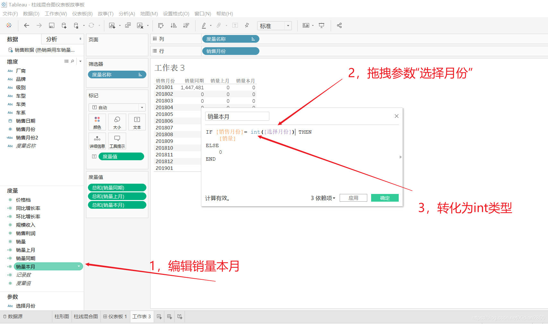Click the calculation name field 销量本月
This screenshot has height=324, width=548.
click(237, 117)
